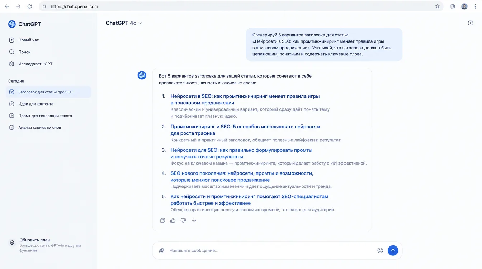View site information icon in address bar
Screen dimensions: 482x269
tap(44, 6)
